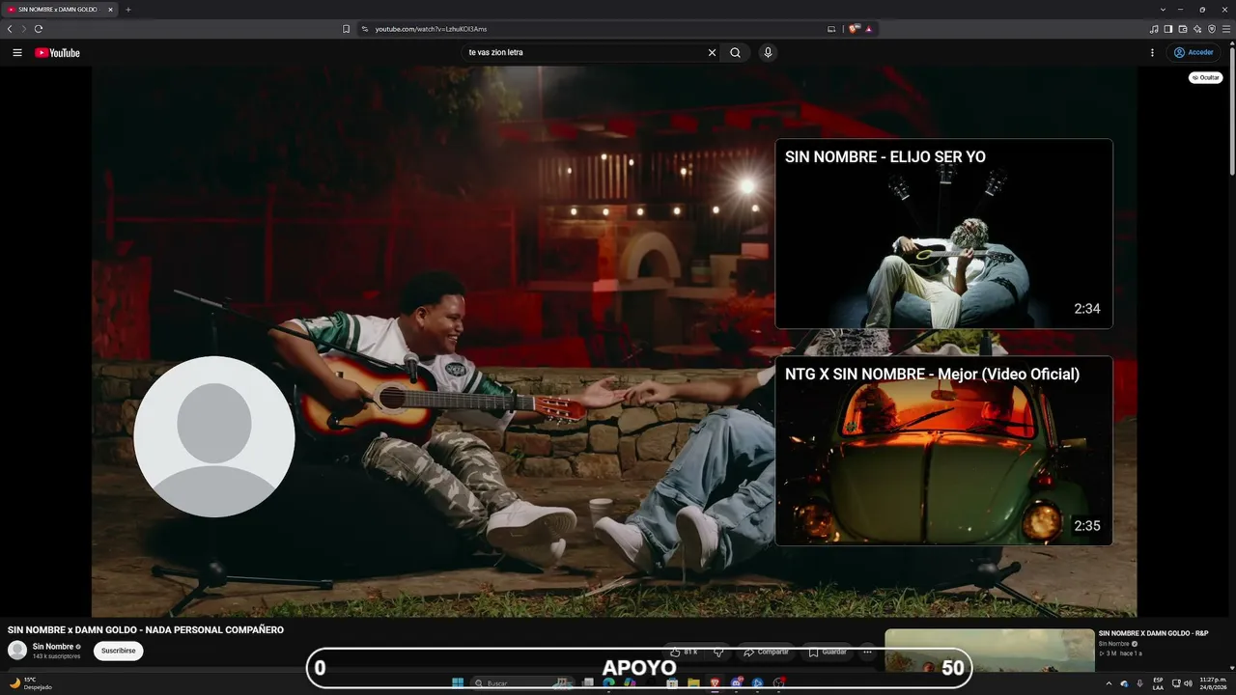This screenshot has height=695, width=1236.
Task: Hide end screen cards with Ocultar
Action: point(1205,77)
